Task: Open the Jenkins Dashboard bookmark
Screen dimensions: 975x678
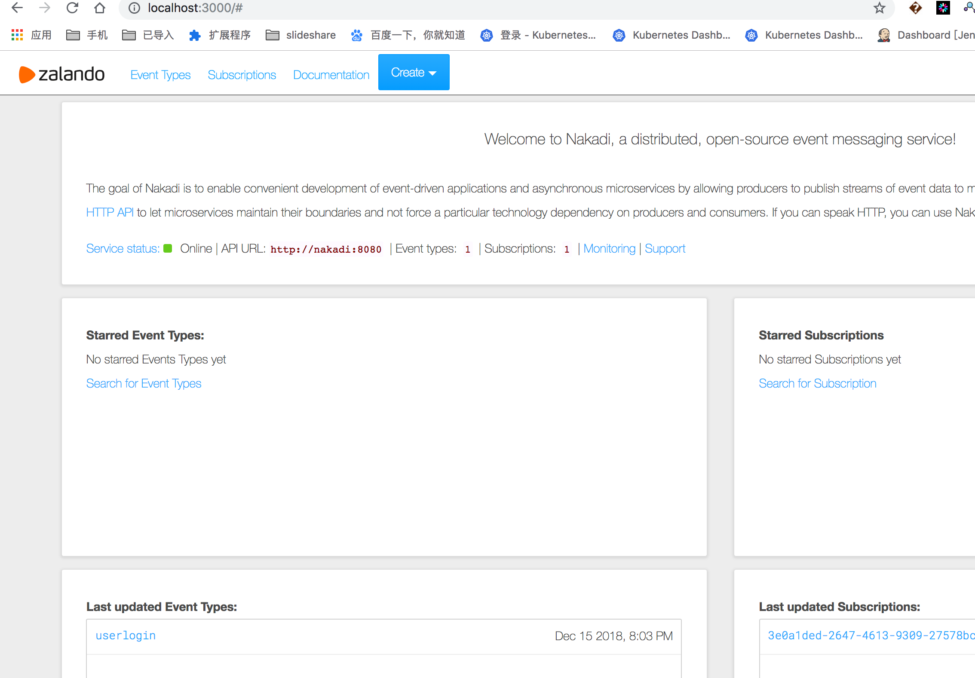Action: coord(926,35)
